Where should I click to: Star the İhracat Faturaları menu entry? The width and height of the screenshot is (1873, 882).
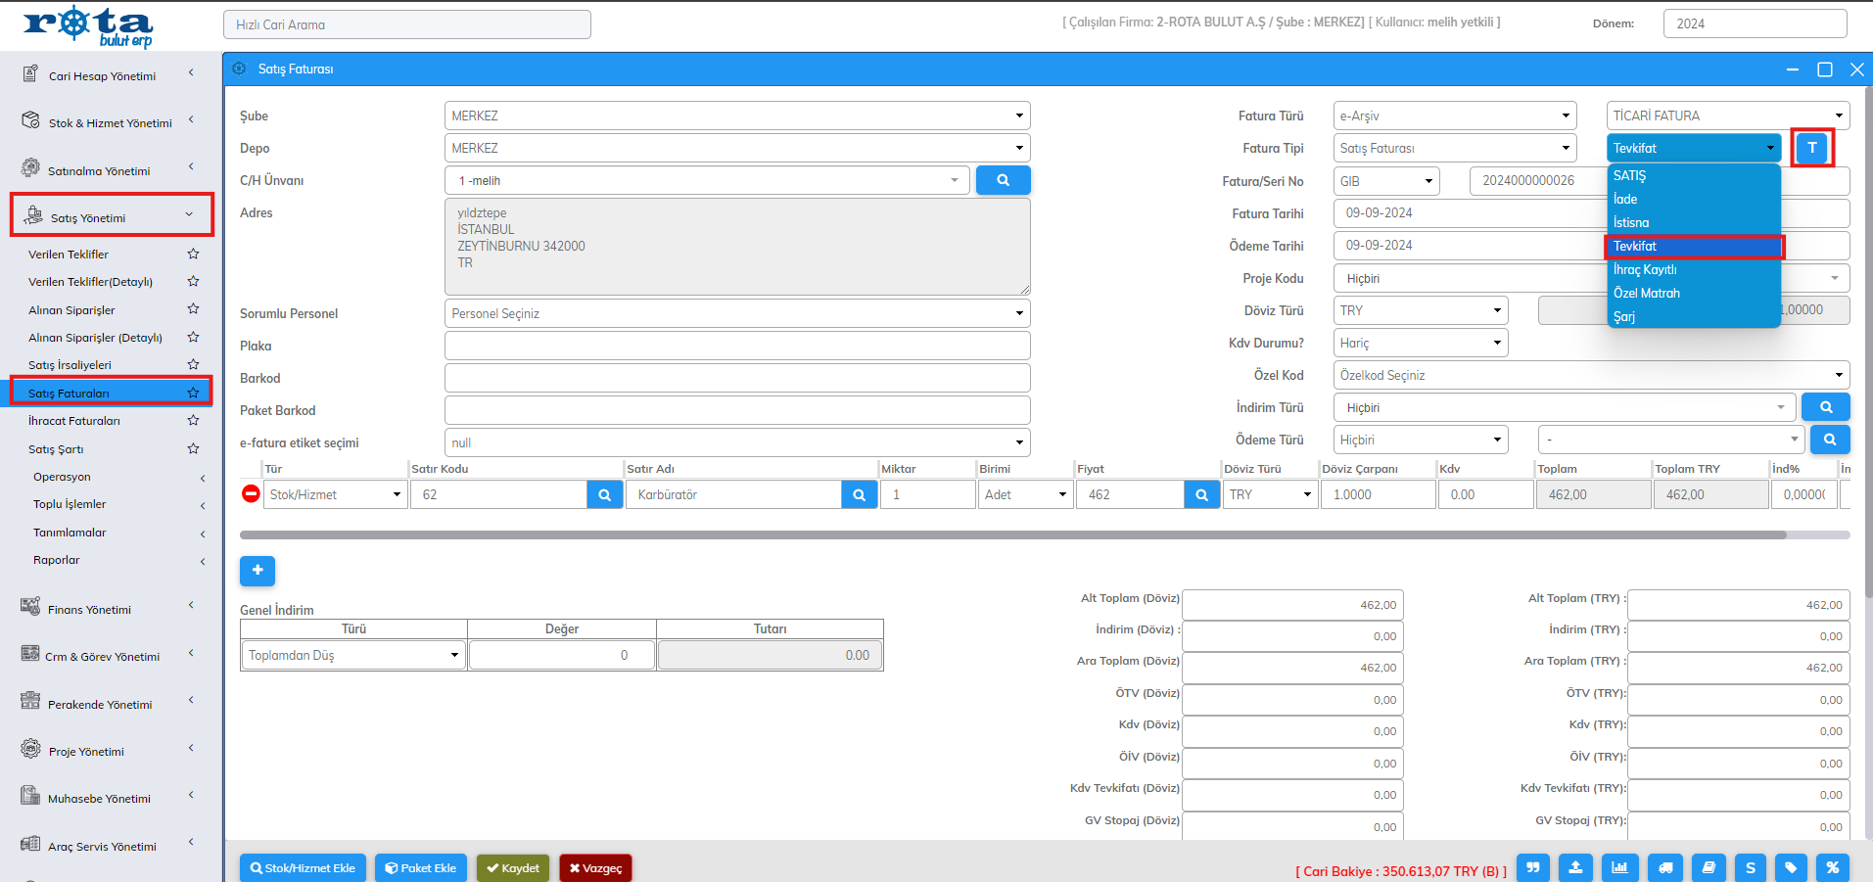[193, 420]
